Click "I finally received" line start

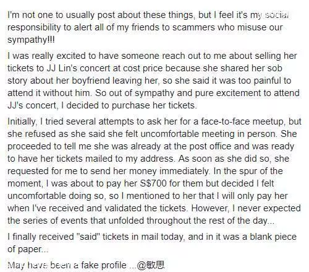[41, 237]
